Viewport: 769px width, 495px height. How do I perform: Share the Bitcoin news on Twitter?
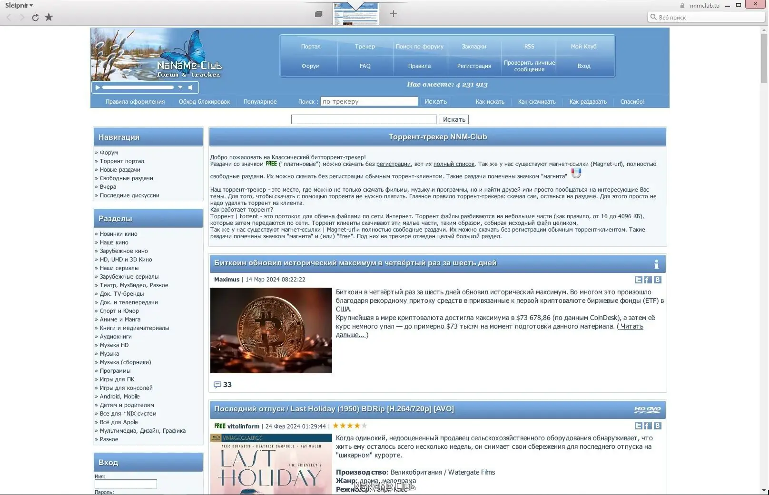[x=639, y=280]
